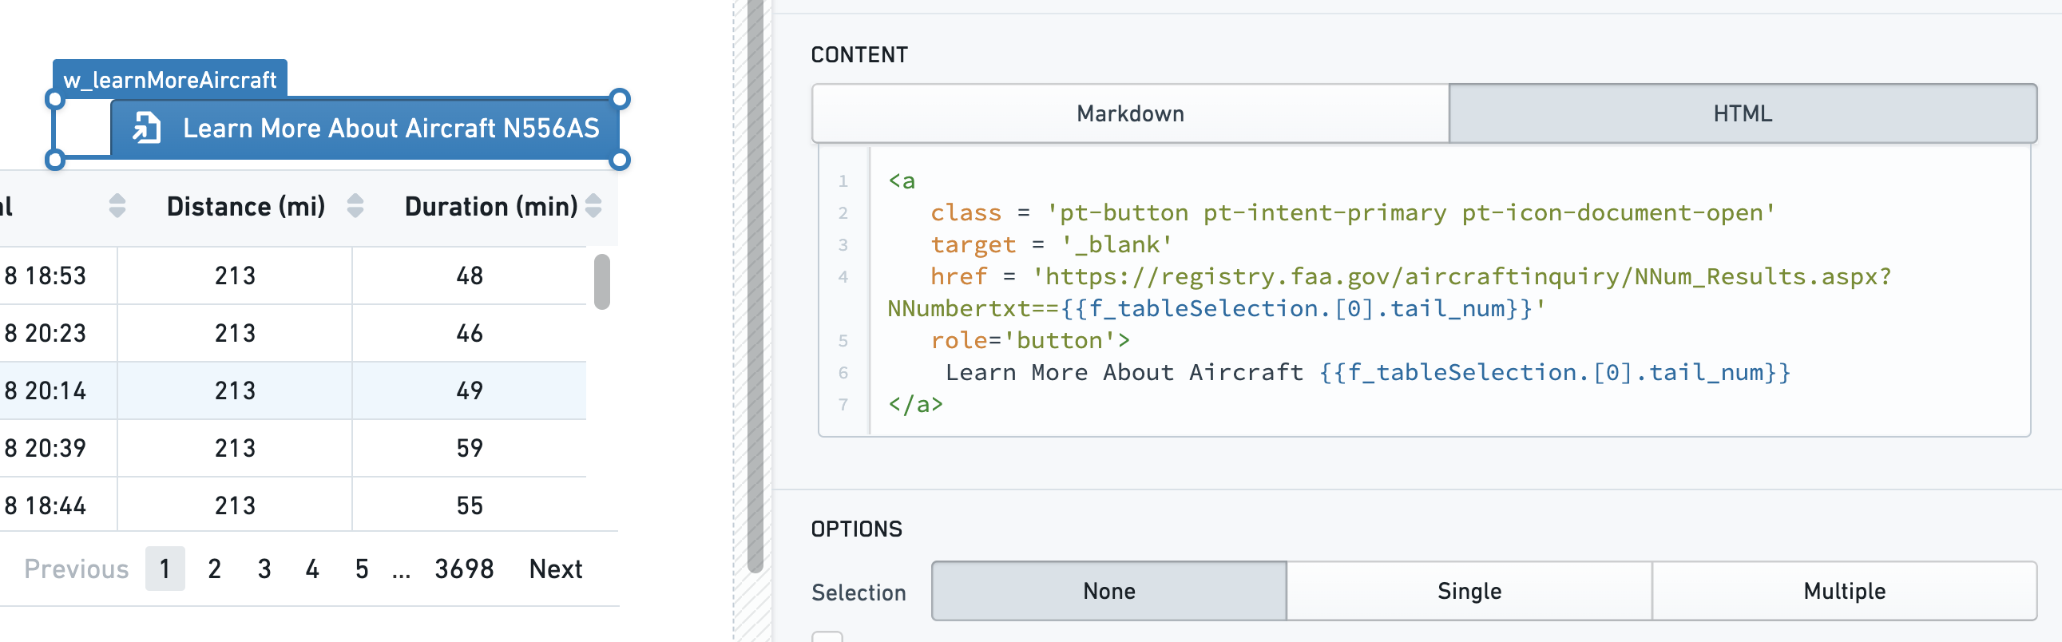Click the sort arrows on the leftmost column

[x=117, y=206]
